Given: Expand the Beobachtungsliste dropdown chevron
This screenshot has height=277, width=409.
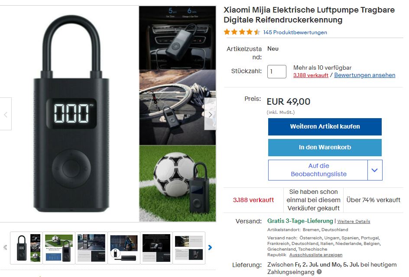Looking at the screenshot, I should [x=375, y=170].
